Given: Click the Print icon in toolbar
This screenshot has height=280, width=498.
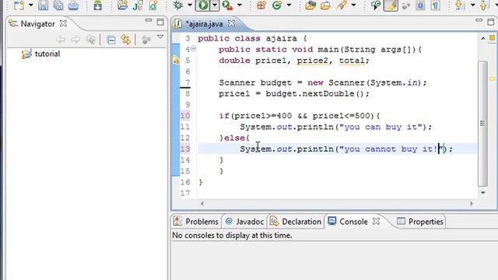Looking at the screenshot, I should point(73,5).
